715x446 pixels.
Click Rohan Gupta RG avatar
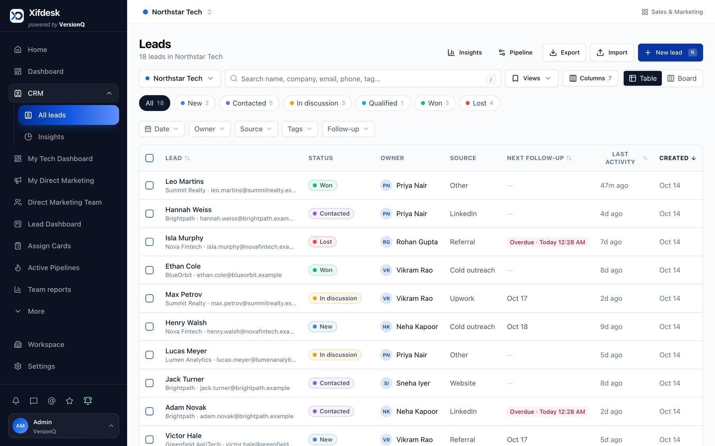pos(386,242)
